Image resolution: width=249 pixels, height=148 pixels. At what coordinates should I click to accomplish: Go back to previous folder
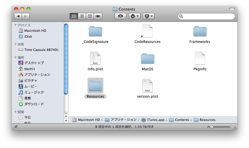pyautogui.click(x=18, y=16)
